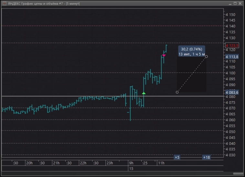Image resolution: width=245 pixels, height=177 pixels.
Task: Close the ЯНДЕКС chart window
Action: [240, 4]
